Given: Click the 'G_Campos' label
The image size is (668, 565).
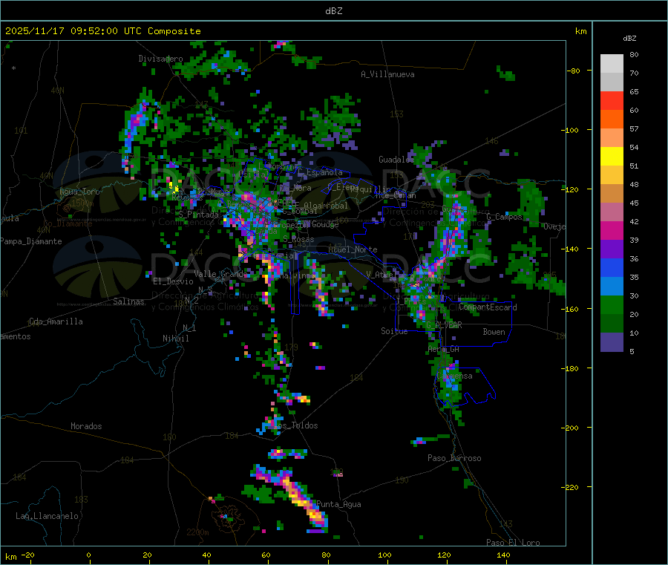Looking at the screenshot, I should 505,217.
